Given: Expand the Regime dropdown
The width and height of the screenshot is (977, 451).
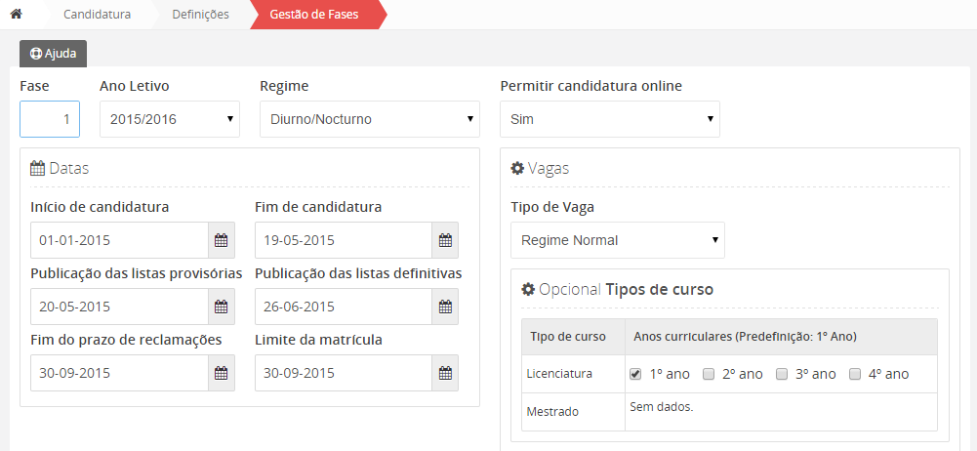Looking at the screenshot, I should click(x=369, y=119).
